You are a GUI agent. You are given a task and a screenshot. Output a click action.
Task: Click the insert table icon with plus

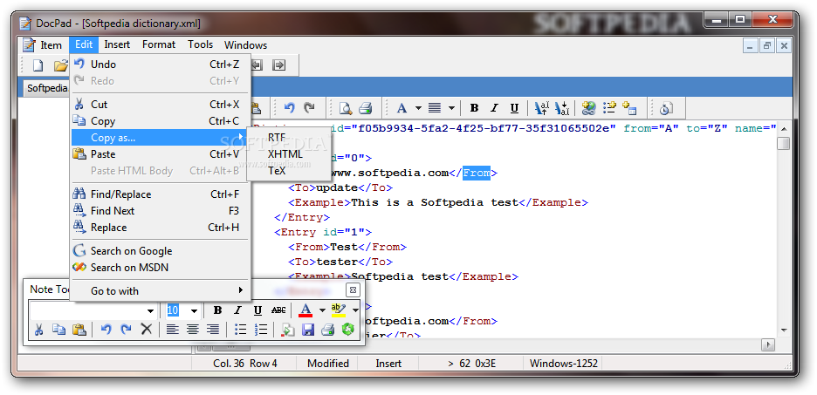(x=629, y=108)
